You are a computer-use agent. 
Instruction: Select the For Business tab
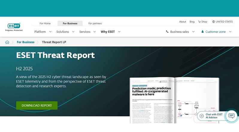click(x=70, y=23)
